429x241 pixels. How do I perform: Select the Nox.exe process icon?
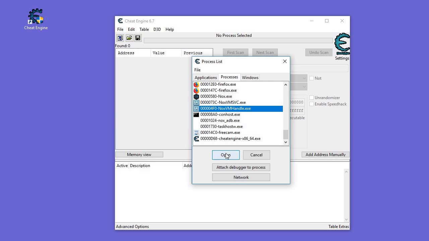coord(196,96)
